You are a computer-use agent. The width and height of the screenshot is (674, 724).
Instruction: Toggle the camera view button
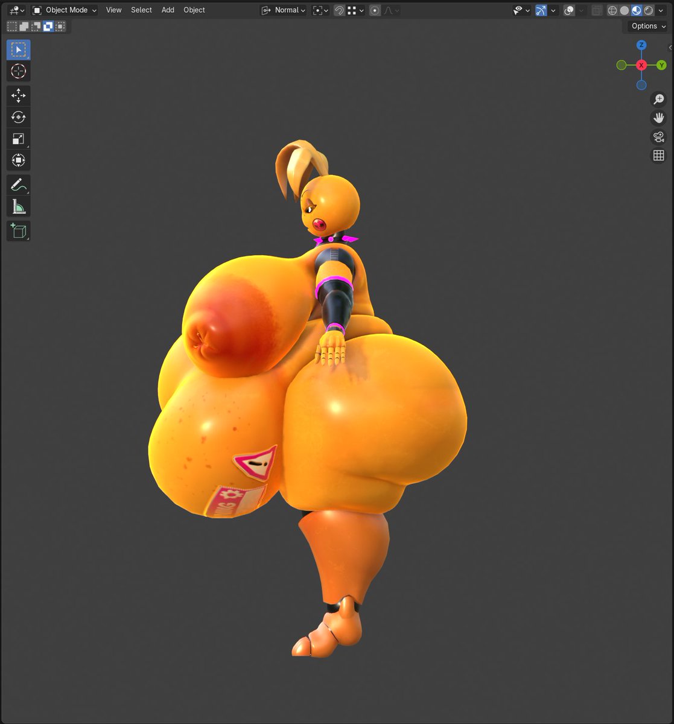[658, 137]
